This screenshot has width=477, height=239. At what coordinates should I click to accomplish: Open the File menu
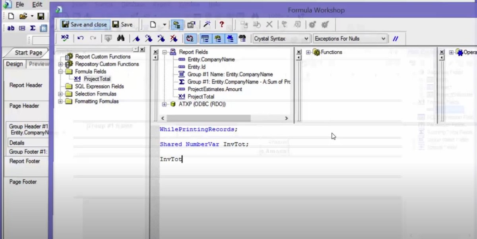19,5
